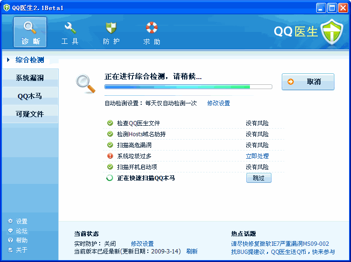Image resolution: width=351 pixels, height=262 pixels.
Task: Click green check icon beside 扫描开机启动项
Action: pos(110,167)
